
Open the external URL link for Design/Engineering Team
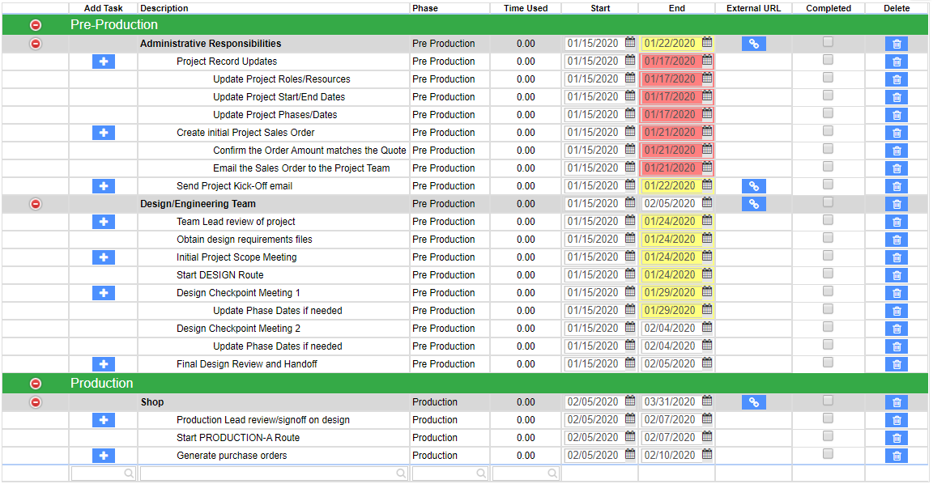(753, 204)
